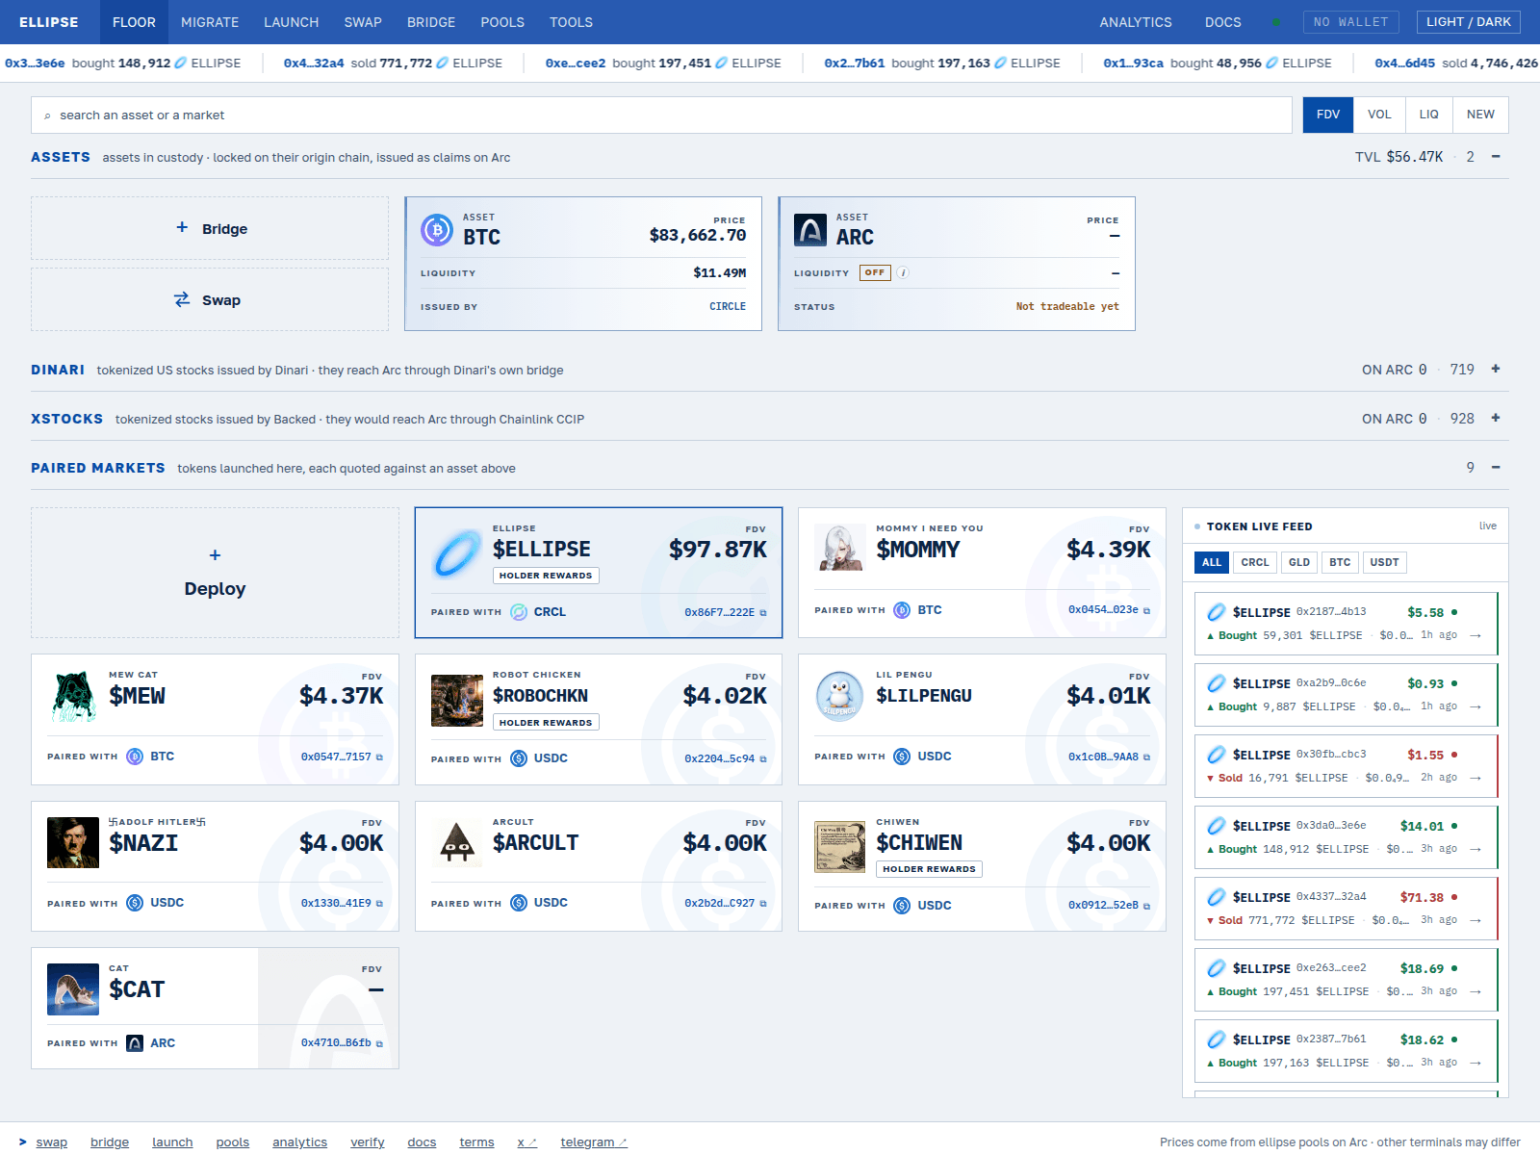Filter live feed by USDT
This screenshot has height=1155, width=1540.
pyautogui.click(x=1384, y=562)
